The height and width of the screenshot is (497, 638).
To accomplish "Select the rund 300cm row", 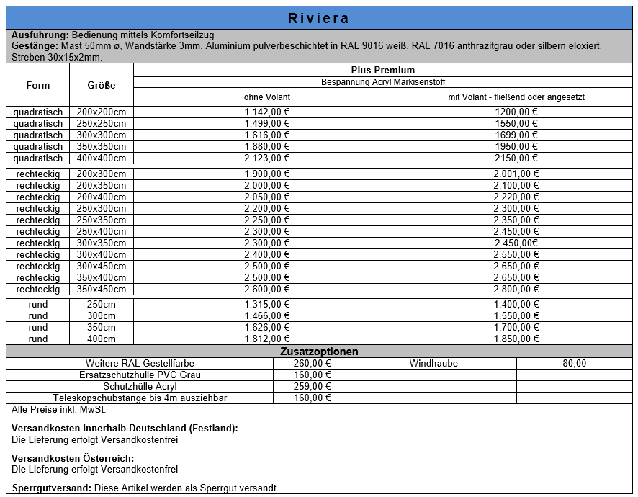I will (38, 315).
